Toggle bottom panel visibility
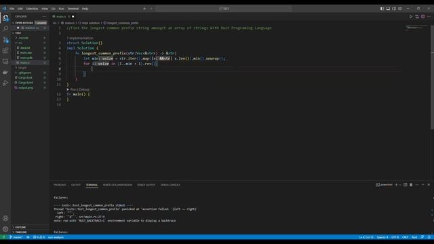Viewport: 434px width, 244px height. pyautogui.click(x=388, y=9)
